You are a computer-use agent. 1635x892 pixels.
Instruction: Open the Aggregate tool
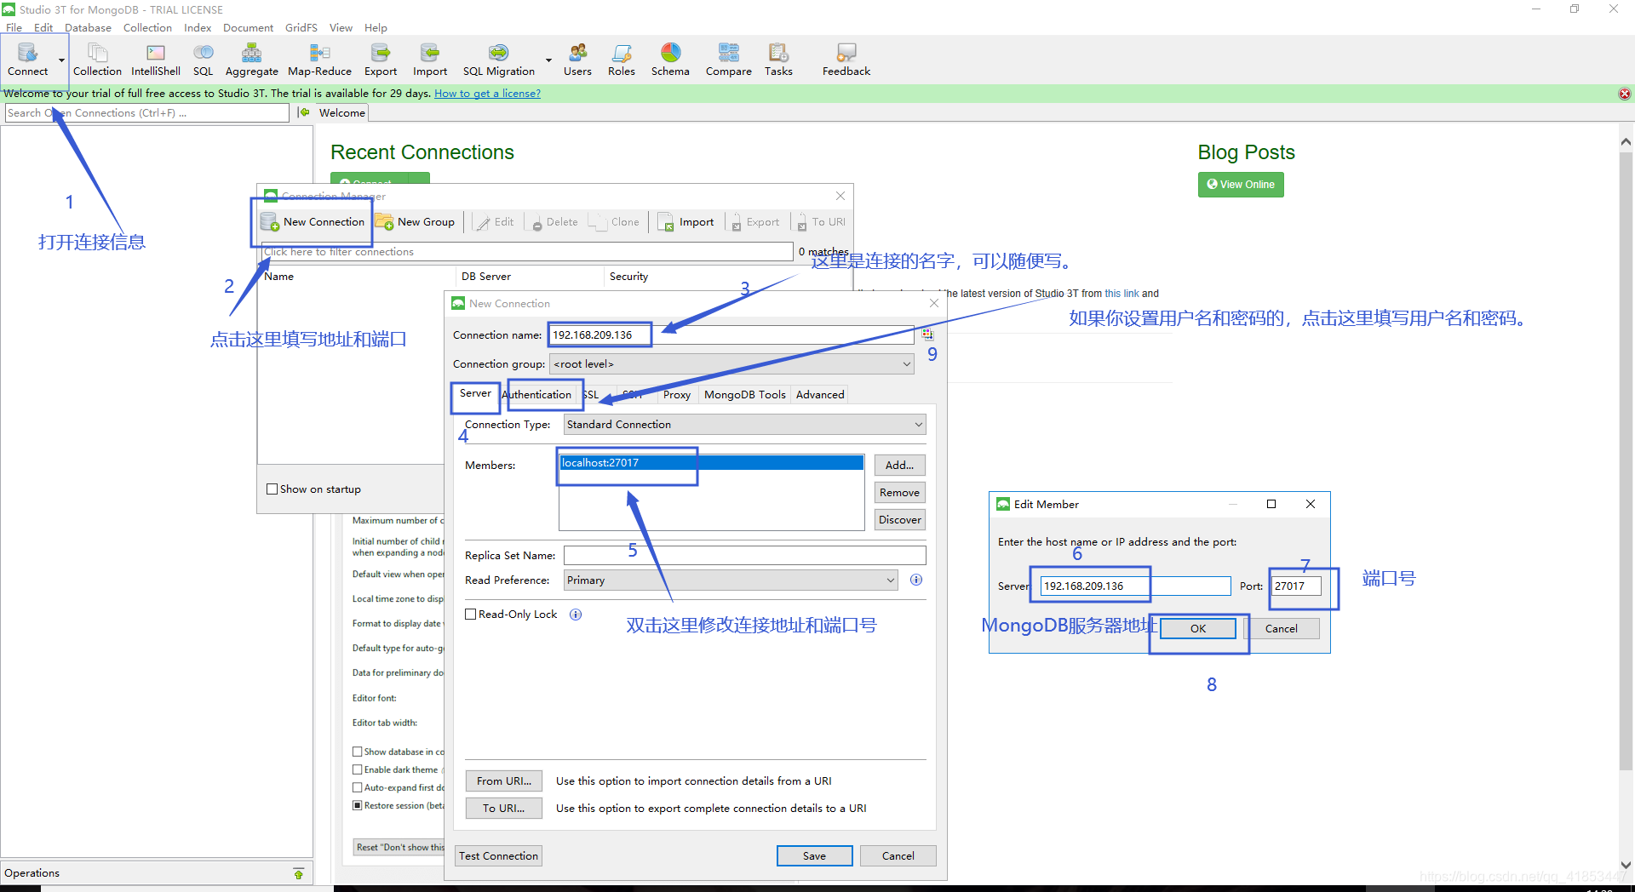251,60
